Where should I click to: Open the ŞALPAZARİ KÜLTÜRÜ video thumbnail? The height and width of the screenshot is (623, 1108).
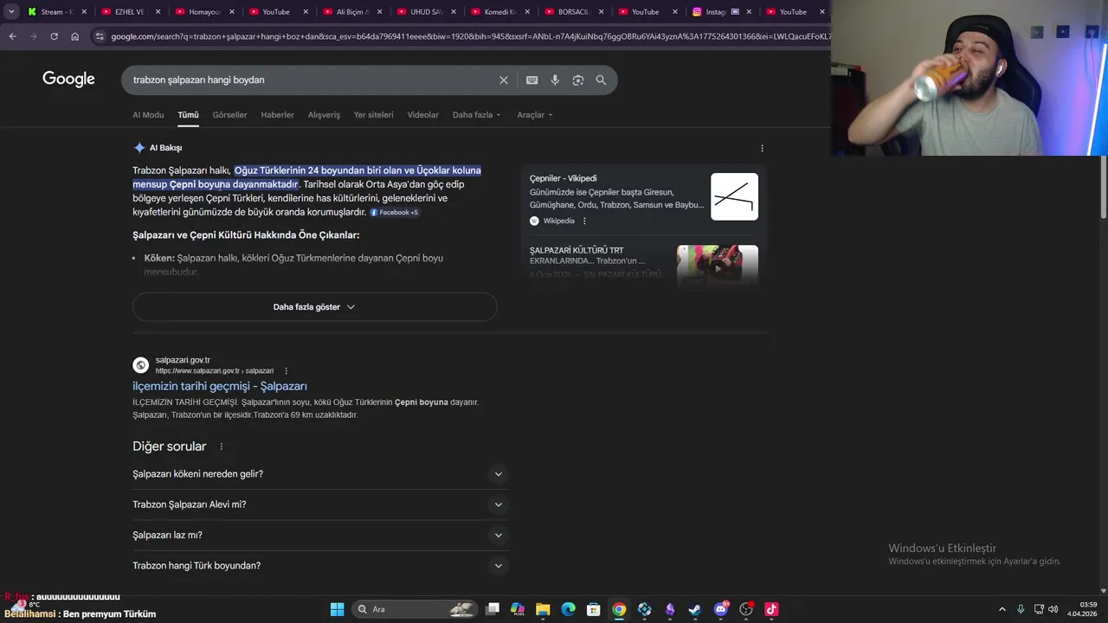coord(718,266)
